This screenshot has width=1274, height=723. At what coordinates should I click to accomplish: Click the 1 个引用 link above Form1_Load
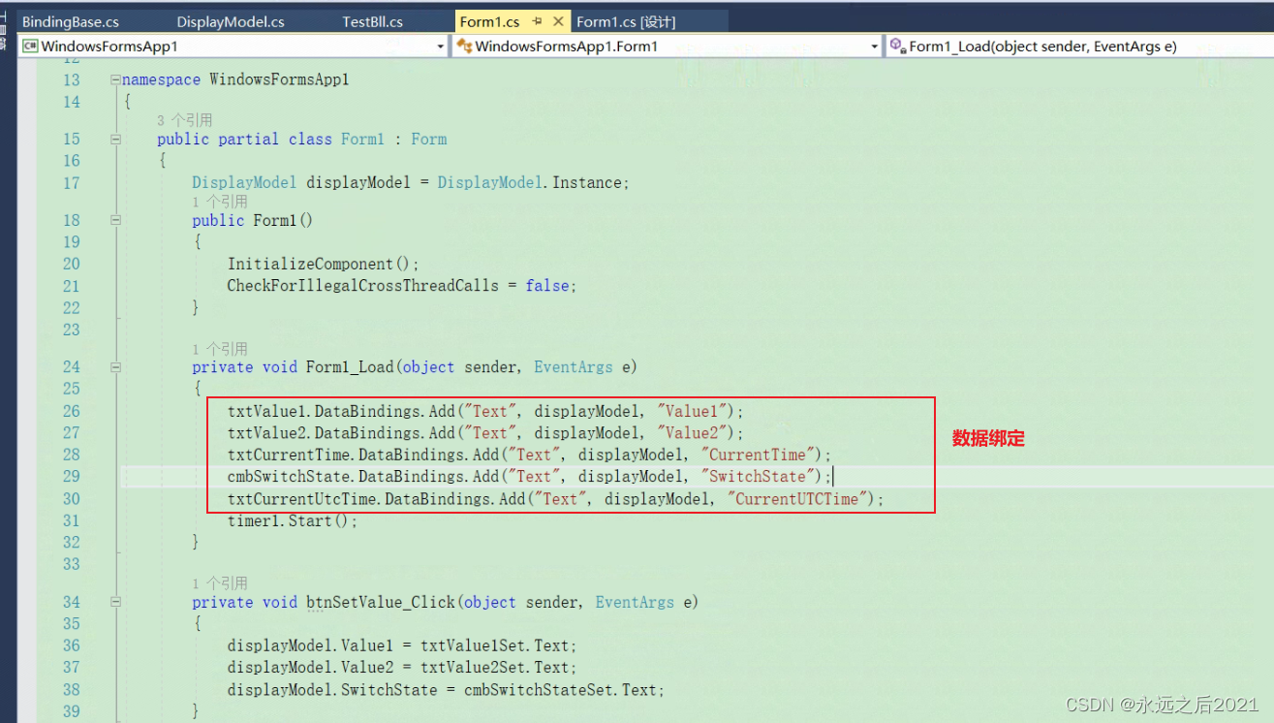218,349
